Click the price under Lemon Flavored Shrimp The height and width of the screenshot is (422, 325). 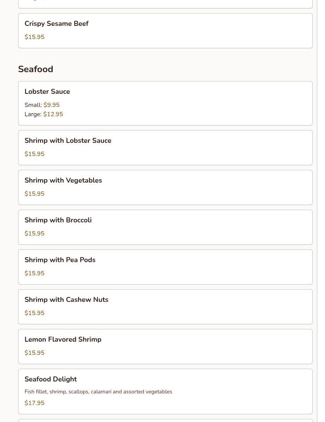tap(34, 353)
